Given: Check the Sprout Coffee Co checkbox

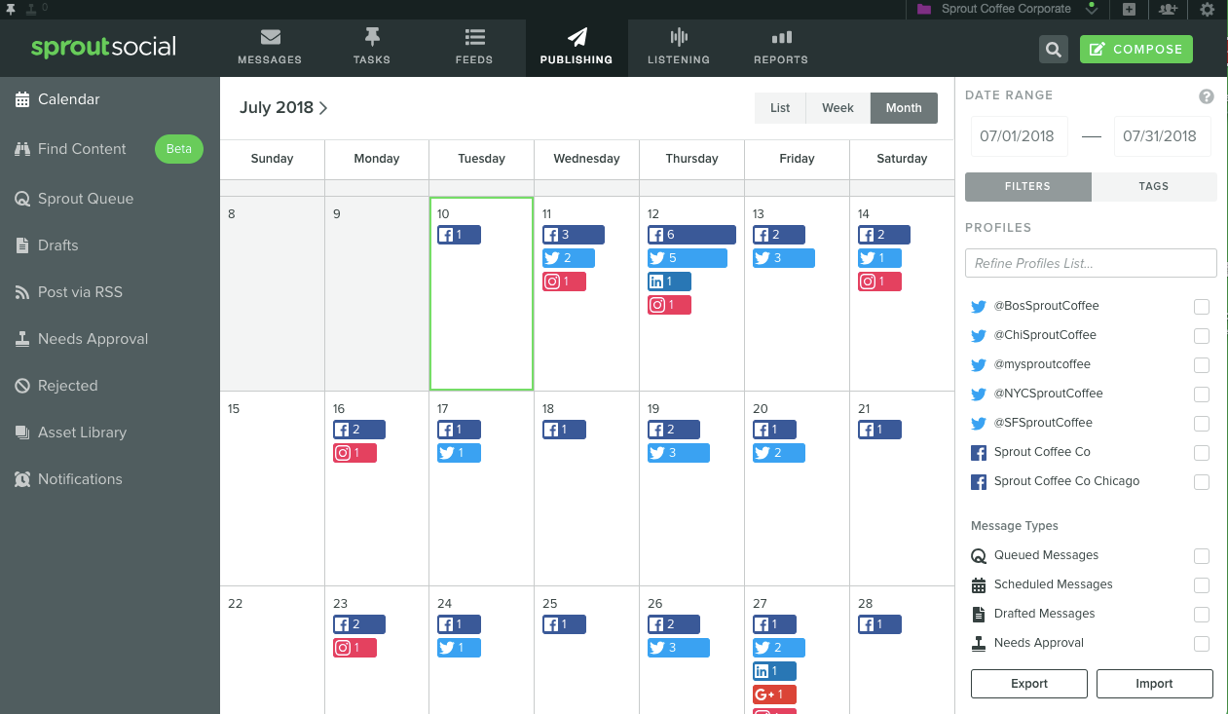Looking at the screenshot, I should pyautogui.click(x=1202, y=453).
